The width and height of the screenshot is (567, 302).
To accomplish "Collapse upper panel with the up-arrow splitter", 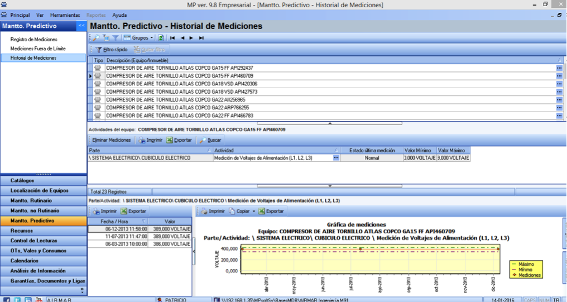I will (x=330, y=123).
